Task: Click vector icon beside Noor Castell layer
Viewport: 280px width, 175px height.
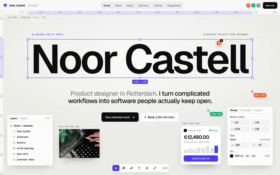Action: (14, 132)
